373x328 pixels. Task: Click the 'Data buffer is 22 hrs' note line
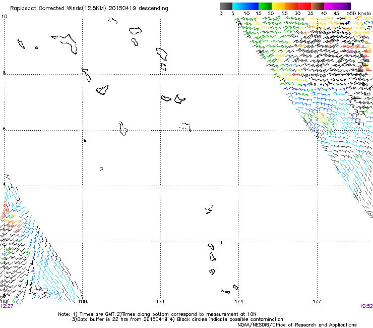pos(177,319)
